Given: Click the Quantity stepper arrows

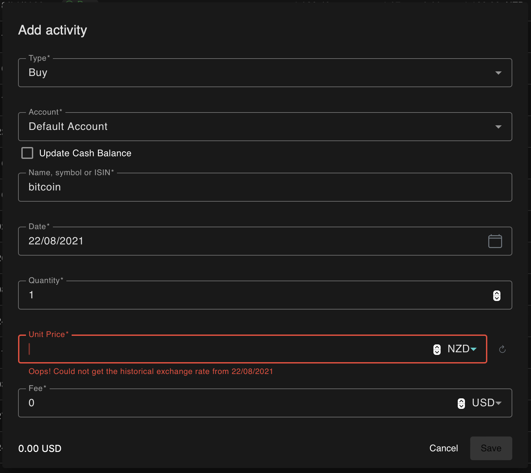Looking at the screenshot, I should pyautogui.click(x=496, y=295).
